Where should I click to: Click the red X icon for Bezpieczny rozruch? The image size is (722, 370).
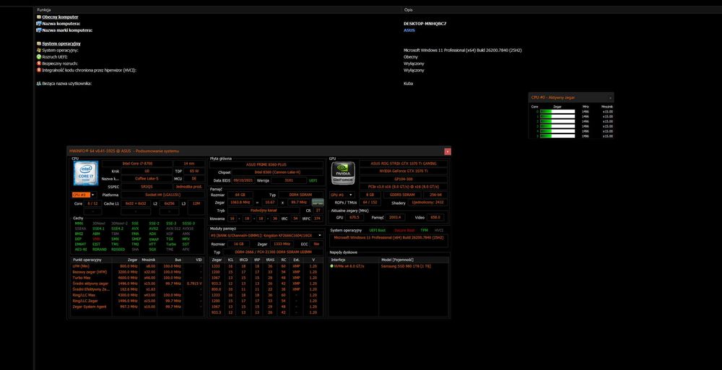pos(39,63)
